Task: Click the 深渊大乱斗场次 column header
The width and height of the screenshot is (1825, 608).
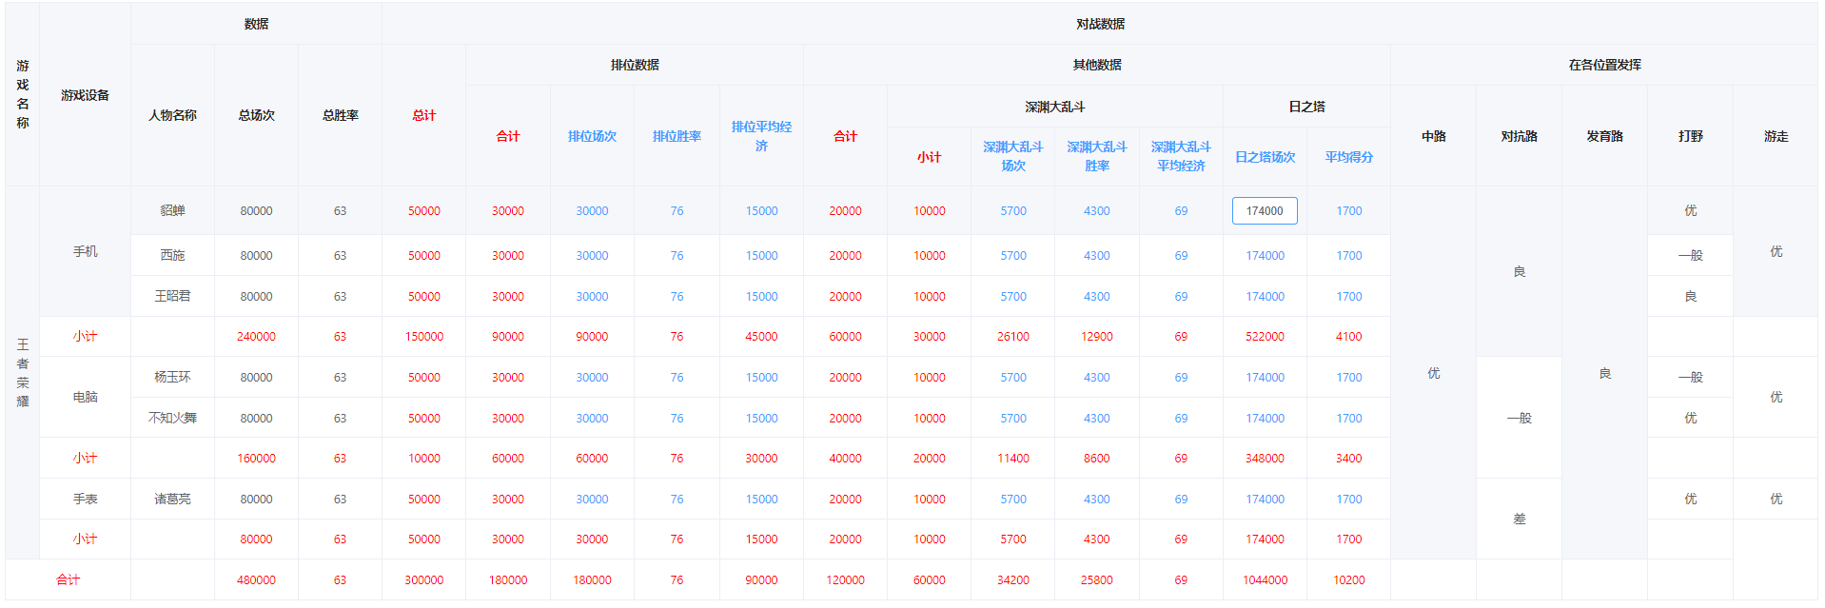Action: (x=1012, y=156)
